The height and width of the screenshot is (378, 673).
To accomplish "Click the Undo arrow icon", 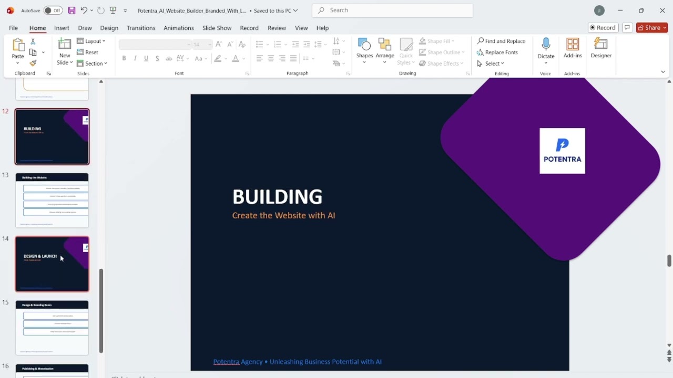I will coord(84,10).
